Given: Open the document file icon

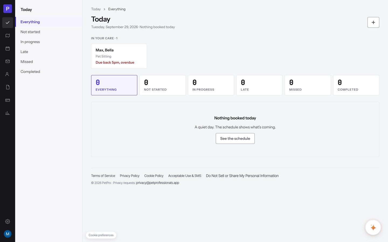Looking at the screenshot, I should pos(8,87).
